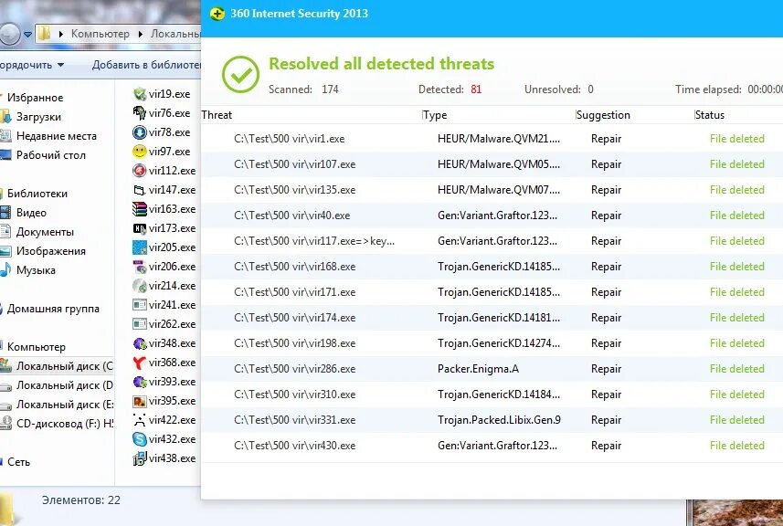Viewport: 783px width, 526px height.
Task: Sort by the Status column header
Action: pos(710,115)
